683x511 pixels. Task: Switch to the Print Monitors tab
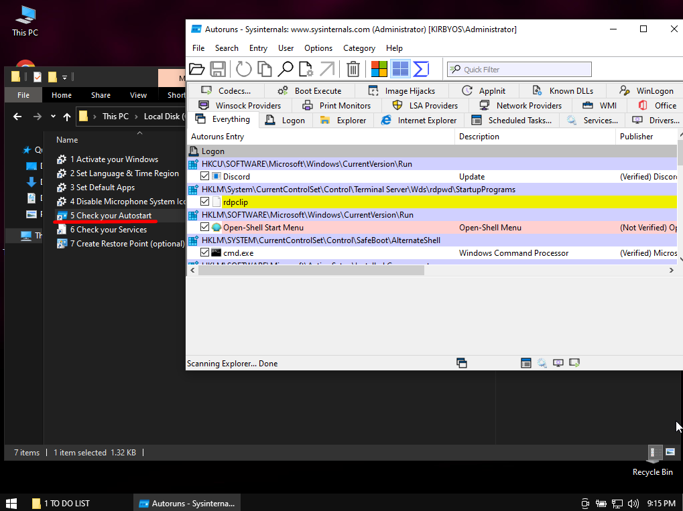click(336, 105)
